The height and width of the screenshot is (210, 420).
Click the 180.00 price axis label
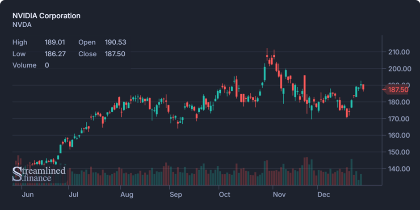click(399, 102)
